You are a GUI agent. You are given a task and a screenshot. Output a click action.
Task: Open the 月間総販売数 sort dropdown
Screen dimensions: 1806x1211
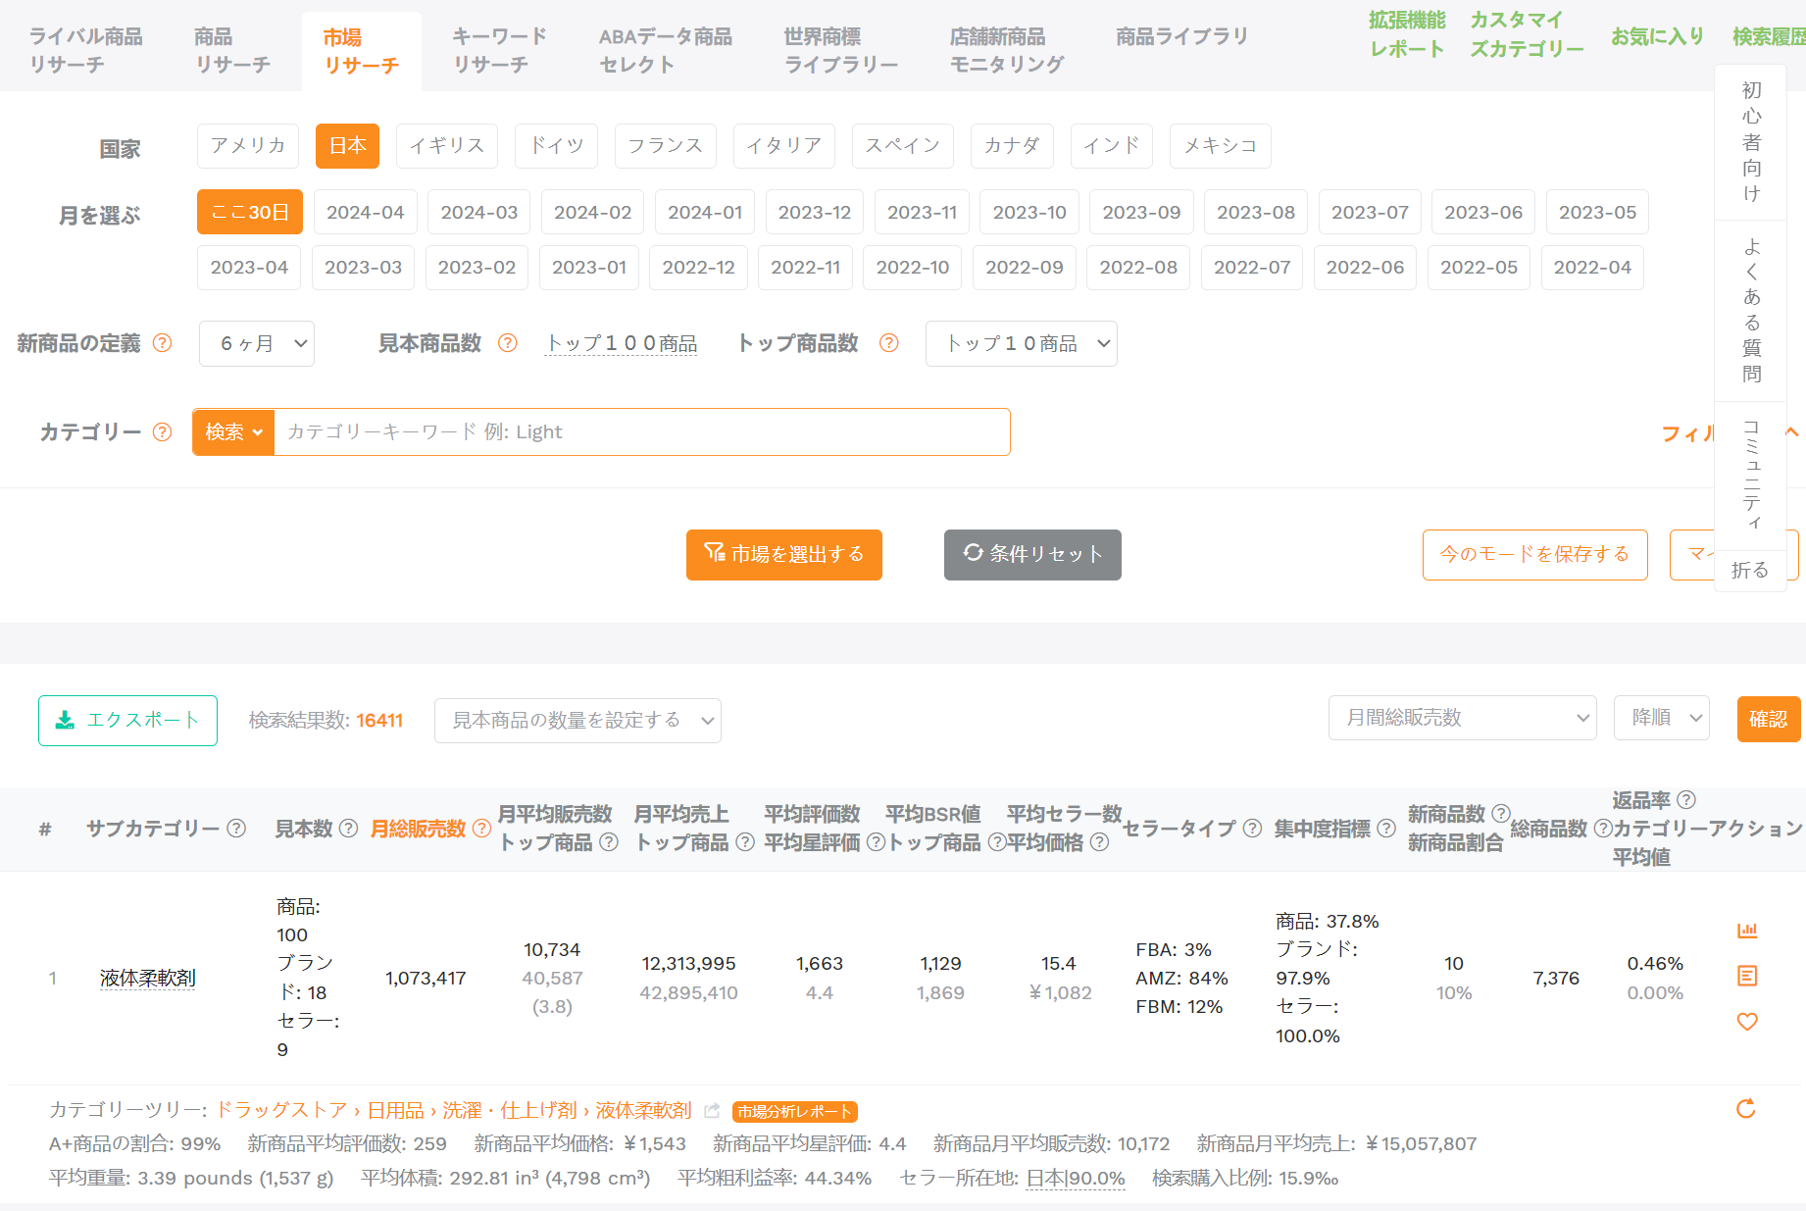(1462, 719)
